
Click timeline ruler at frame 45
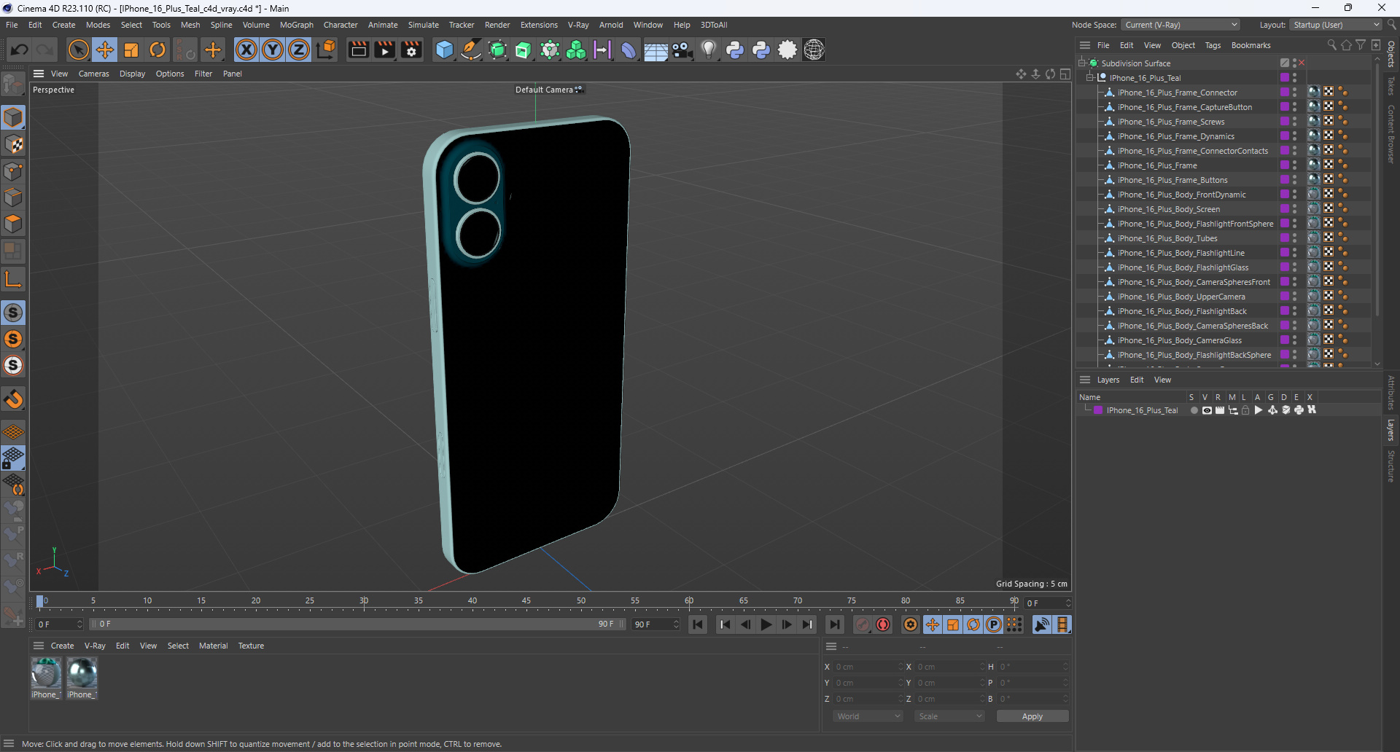coord(526,601)
